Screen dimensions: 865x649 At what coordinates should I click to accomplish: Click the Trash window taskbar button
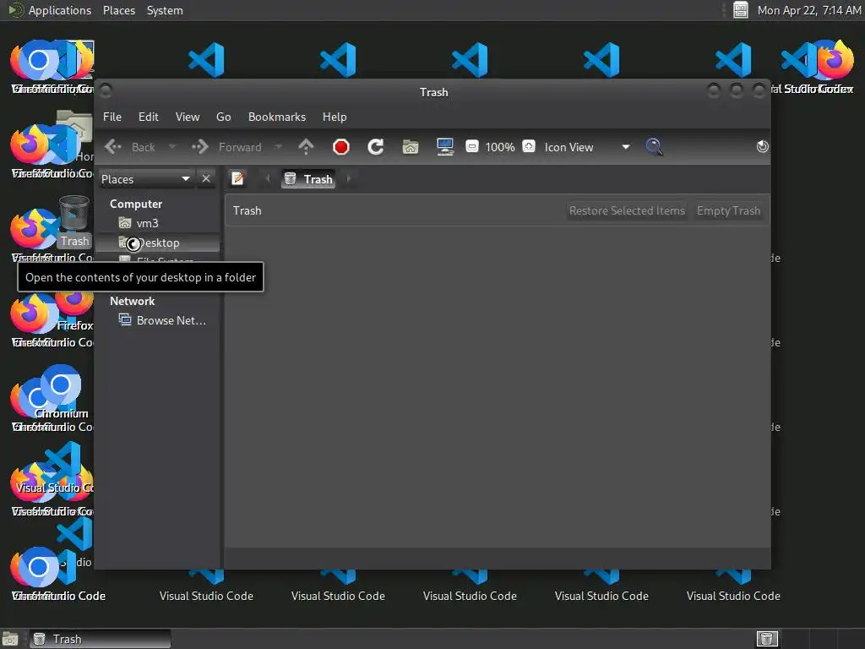click(x=100, y=639)
